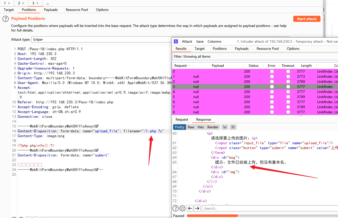Open help icon beside response search bar
Viewport: 338px width, 218px height.
point(176,208)
